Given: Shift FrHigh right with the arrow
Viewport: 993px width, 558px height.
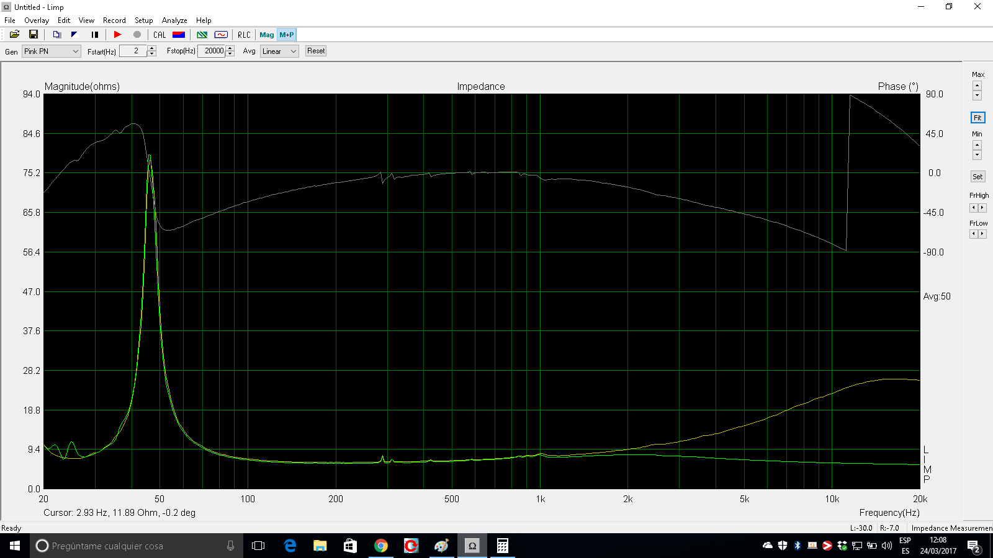Looking at the screenshot, I should click(982, 208).
